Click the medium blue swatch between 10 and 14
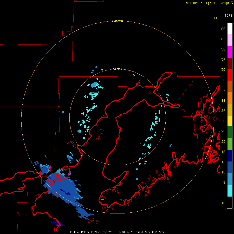Viewport: 234px width, 234px height. tap(230, 167)
